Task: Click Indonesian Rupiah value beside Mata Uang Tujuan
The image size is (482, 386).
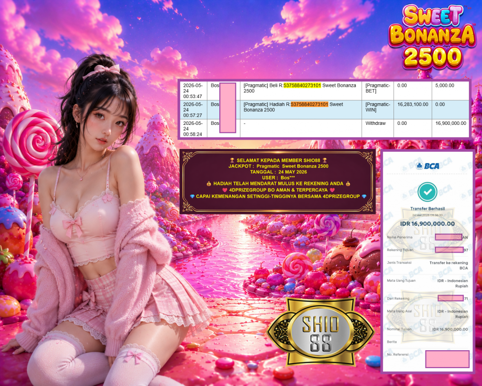Action: (x=452, y=283)
